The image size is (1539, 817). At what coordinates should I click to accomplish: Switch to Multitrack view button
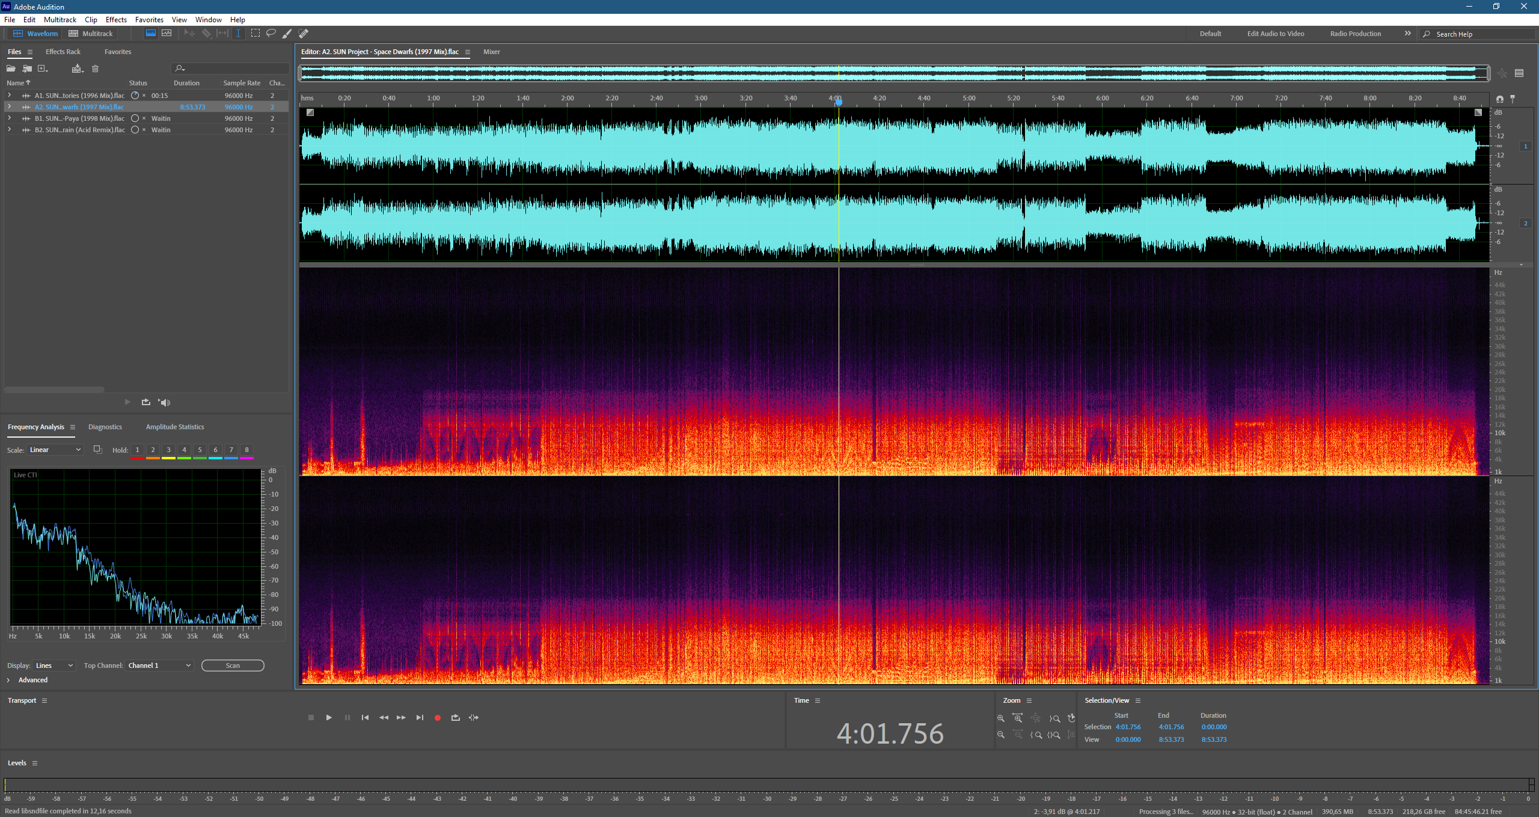tap(91, 34)
